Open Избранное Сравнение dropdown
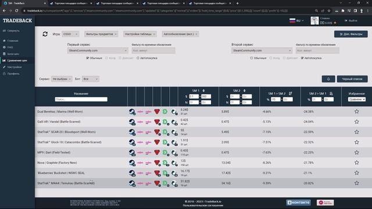 click(x=357, y=99)
